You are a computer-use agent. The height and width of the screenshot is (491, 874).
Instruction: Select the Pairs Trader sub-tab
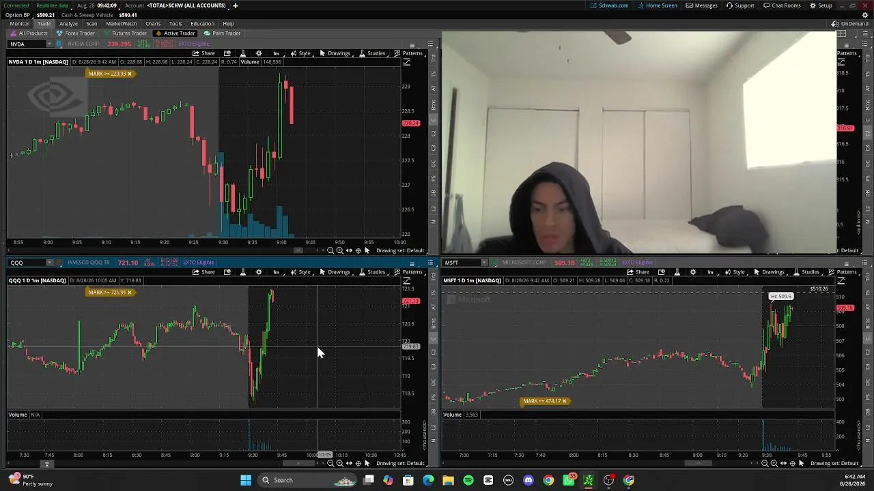[223, 33]
